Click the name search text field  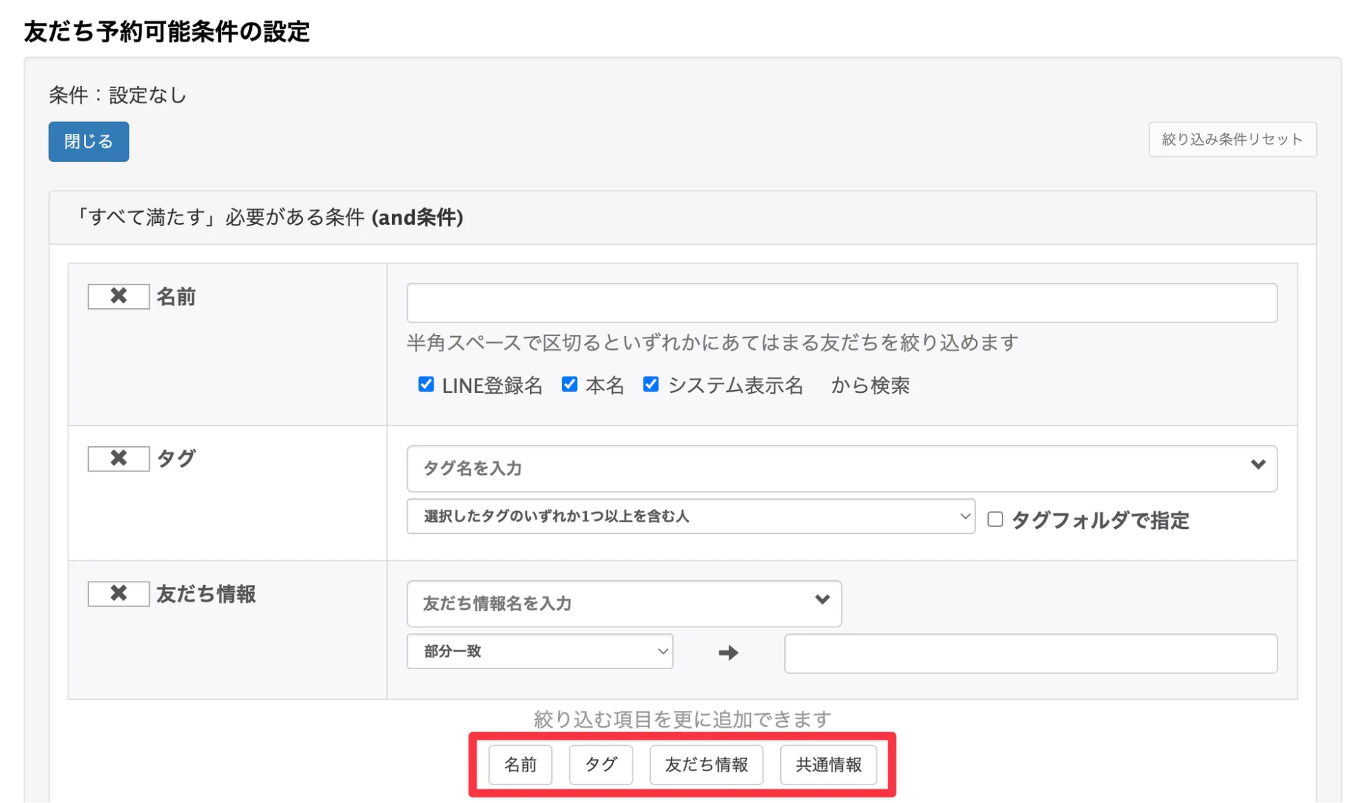[x=841, y=301]
